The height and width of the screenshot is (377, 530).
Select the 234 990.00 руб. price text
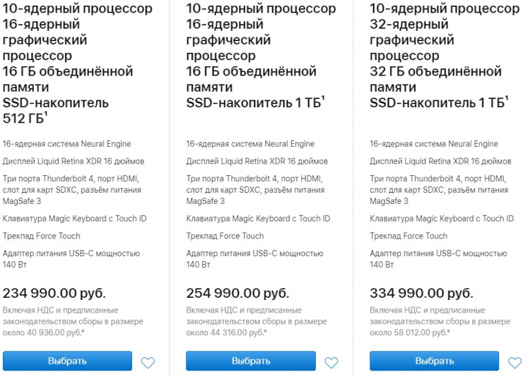click(x=54, y=293)
